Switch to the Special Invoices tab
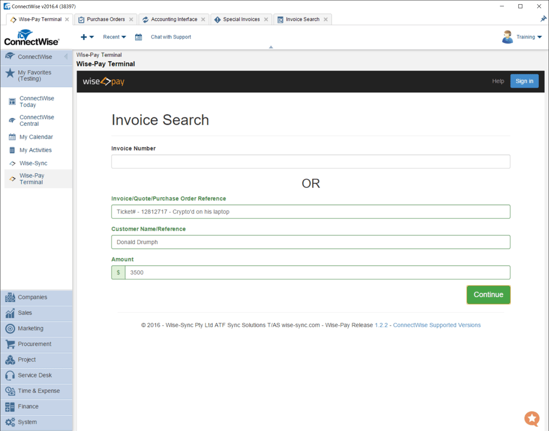 pyautogui.click(x=241, y=19)
